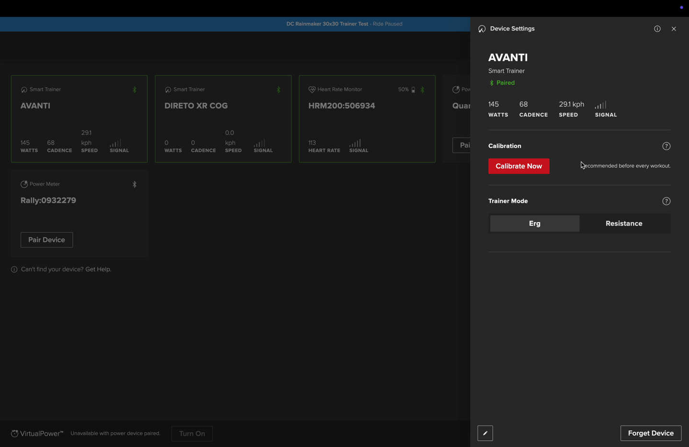Click smart trainer icon on DIRETO card
Viewport: 689px width, 447px height.
point(168,89)
